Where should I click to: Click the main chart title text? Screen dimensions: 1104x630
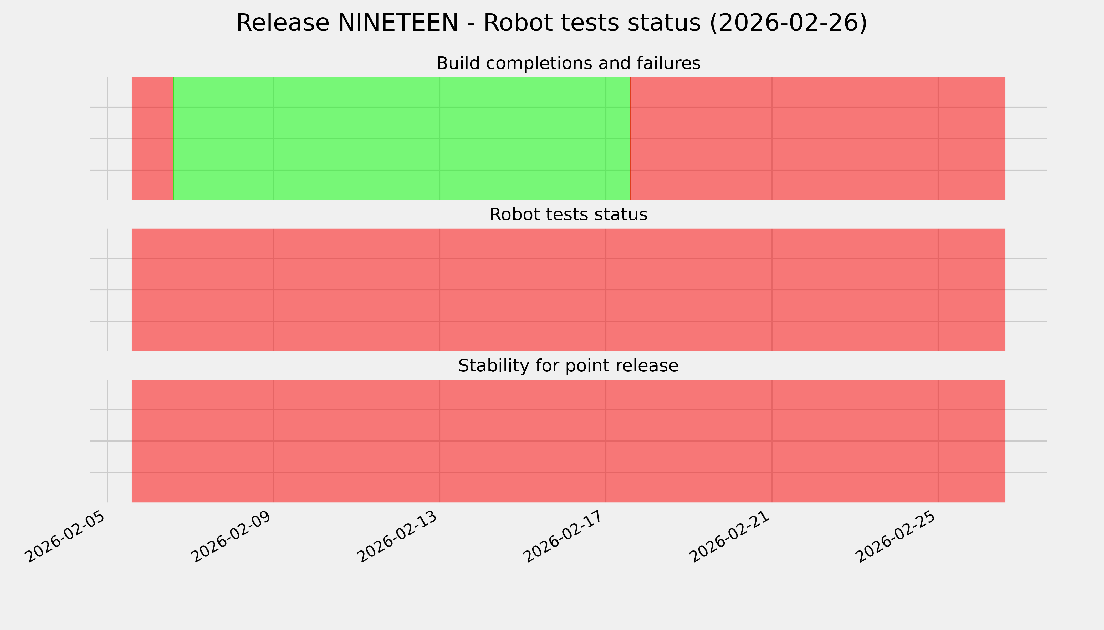pos(551,23)
